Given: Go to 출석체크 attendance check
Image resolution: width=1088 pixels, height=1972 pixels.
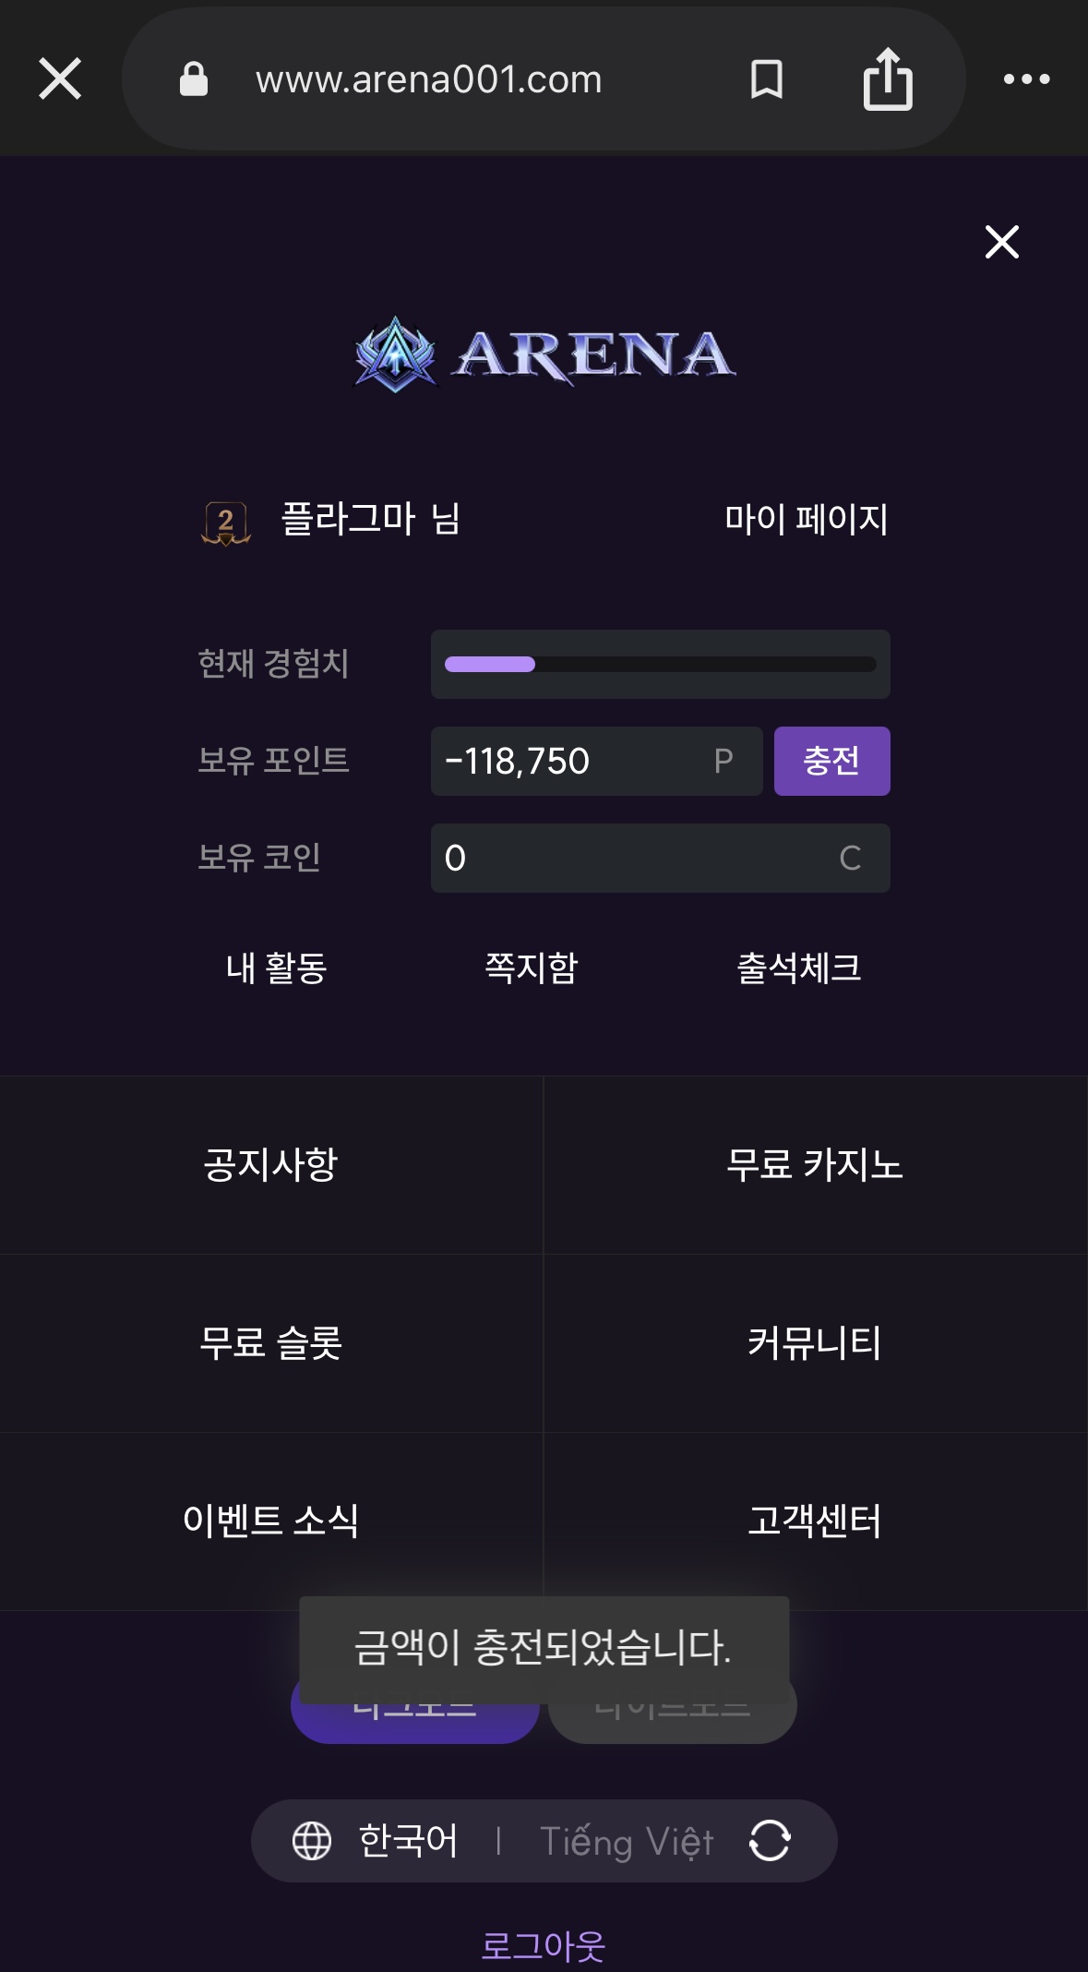Looking at the screenshot, I should [x=799, y=968].
